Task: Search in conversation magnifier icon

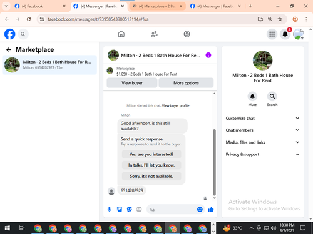Action: (272, 96)
